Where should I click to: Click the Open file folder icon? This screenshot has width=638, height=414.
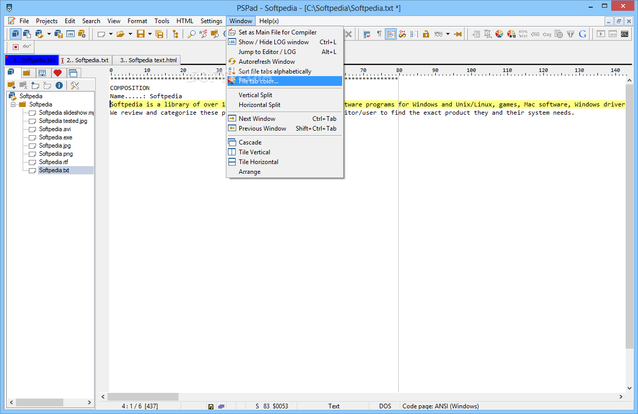point(120,34)
